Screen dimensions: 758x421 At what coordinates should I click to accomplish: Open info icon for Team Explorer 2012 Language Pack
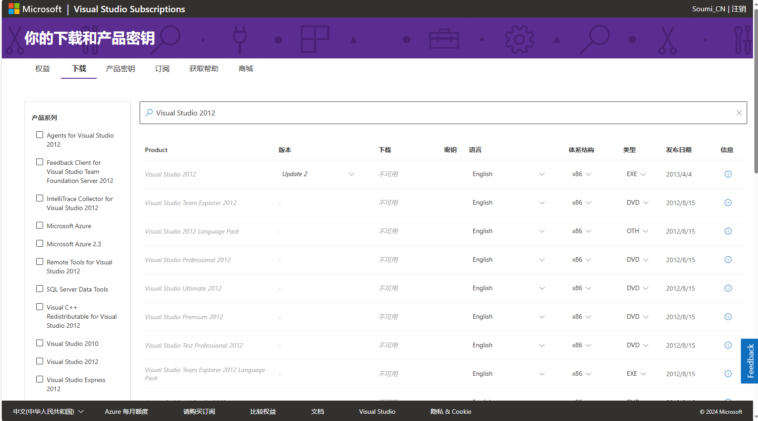[728, 374]
